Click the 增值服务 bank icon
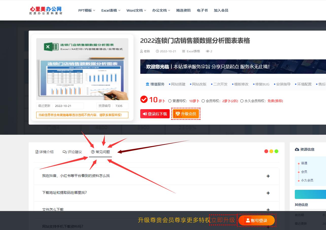The height and width of the screenshot is (230, 326). coord(147,84)
